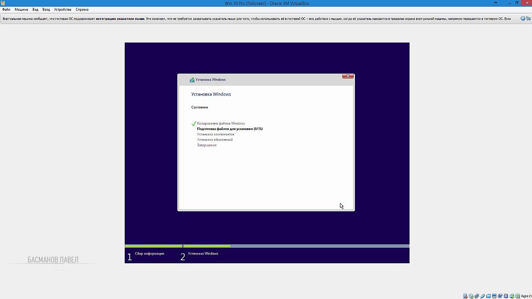Image resolution: width=532 pixels, height=299 pixels.
Task: Minimize the VirtualBox window
Action: [510, 3]
